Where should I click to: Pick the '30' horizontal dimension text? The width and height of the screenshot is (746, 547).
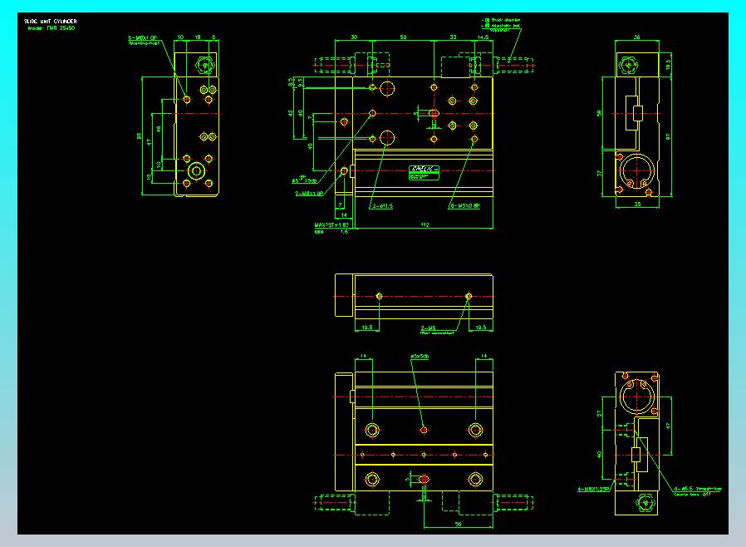[x=354, y=37]
